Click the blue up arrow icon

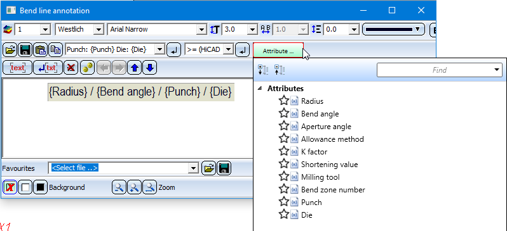[x=134, y=68]
